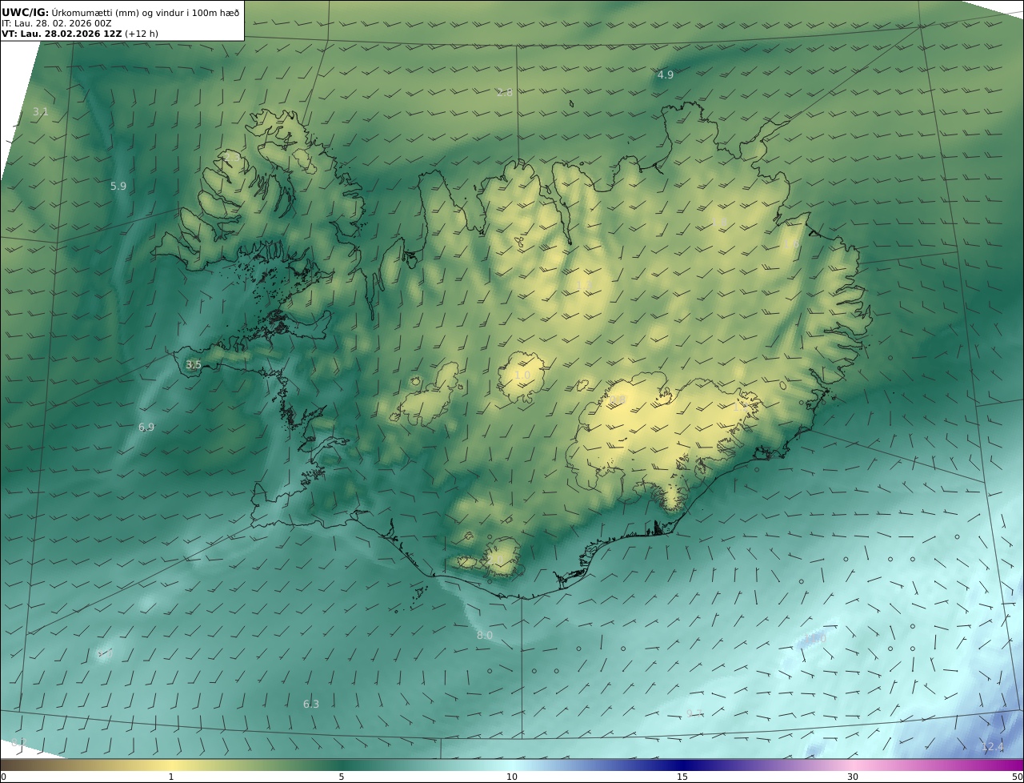The height and width of the screenshot is (783, 1024).
Task: Select the 5.9 value label west of Westfjords
Action: (118, 187)
